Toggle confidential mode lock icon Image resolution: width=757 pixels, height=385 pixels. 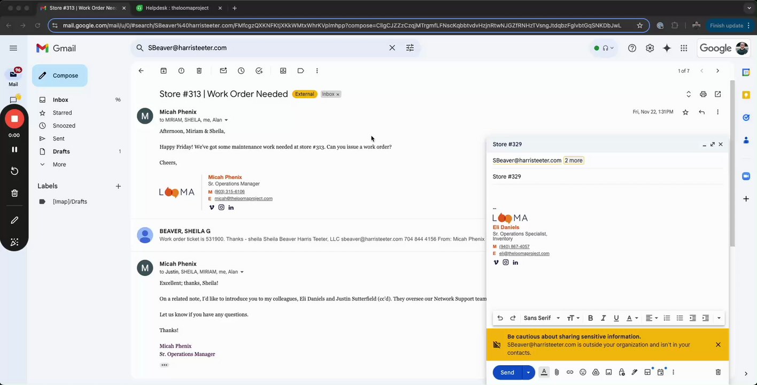(622, 372)
